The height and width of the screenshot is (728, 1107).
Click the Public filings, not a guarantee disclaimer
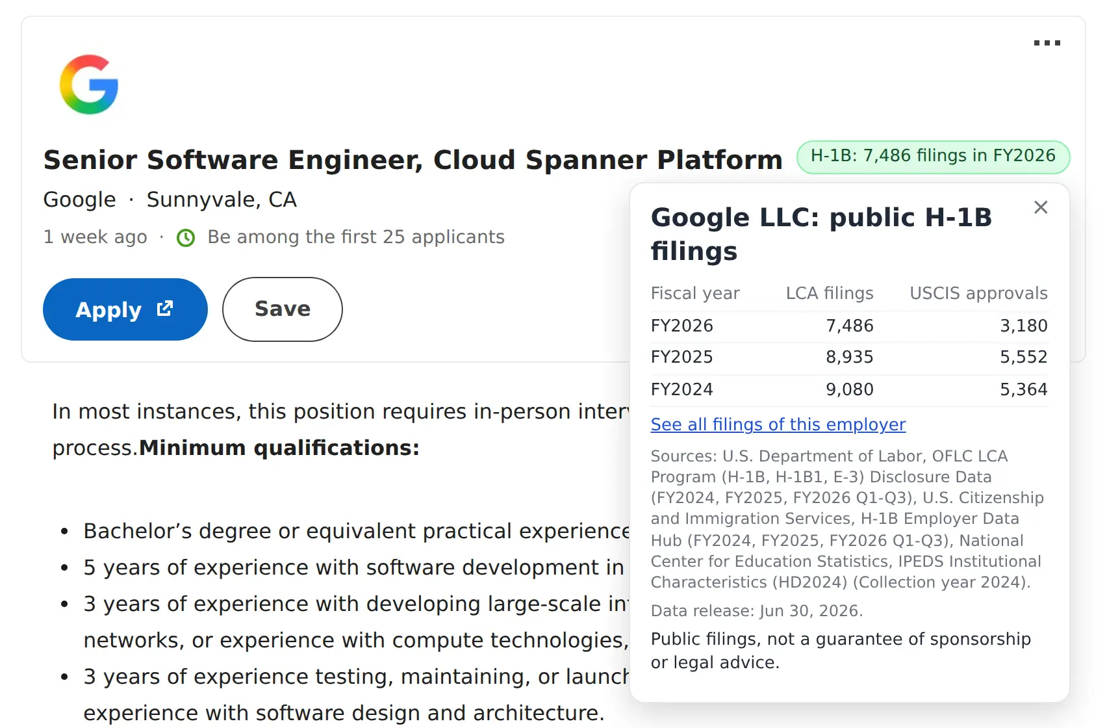[841, 651]
